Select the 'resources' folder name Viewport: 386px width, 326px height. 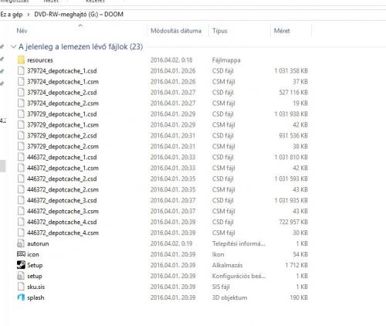[40, 60]
